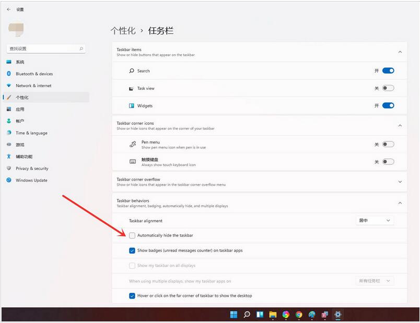Select 辅助功能 in the sidebar
Viewport: 420px width, 323px height.
[46, 156]
